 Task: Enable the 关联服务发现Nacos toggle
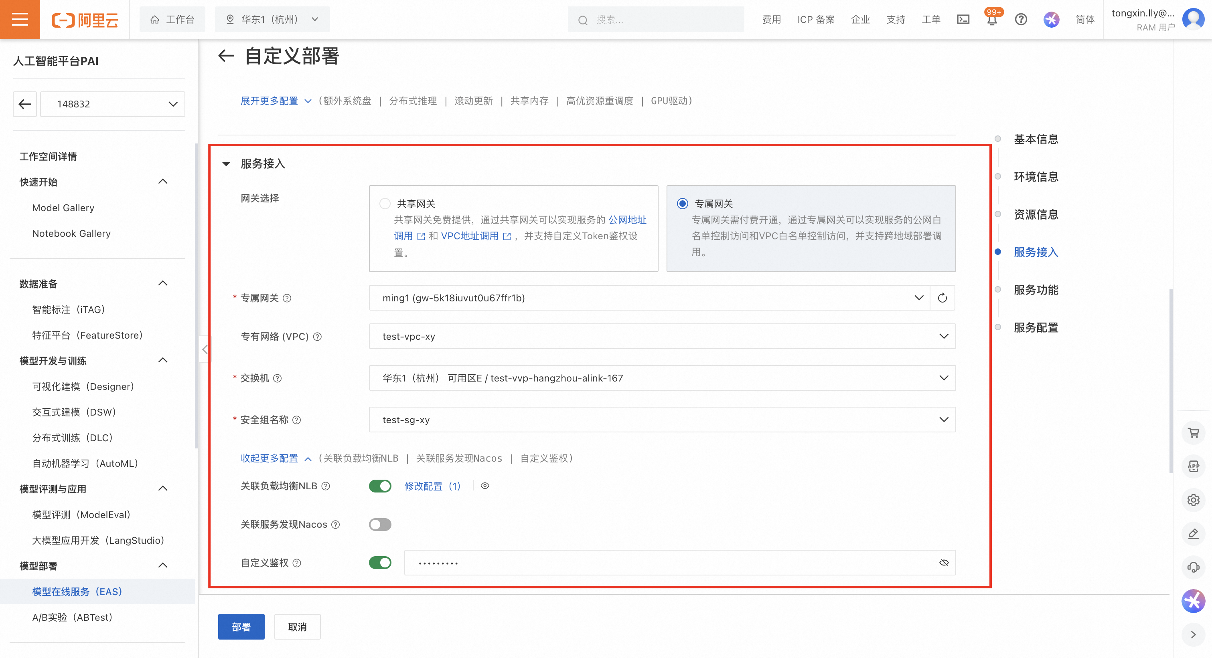click(x=380, y=525)
